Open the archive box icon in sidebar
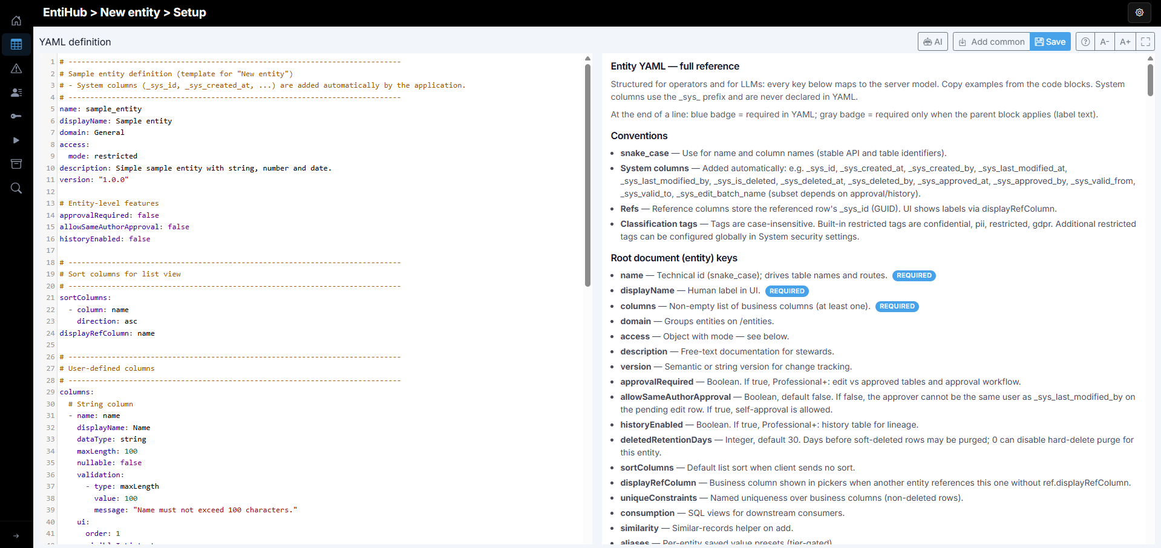The width and height of the screenshot is (1161, 548). [16, 164]
